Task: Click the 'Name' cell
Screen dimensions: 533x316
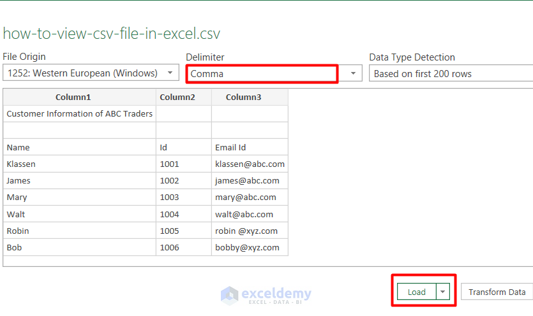Action: click(80, 147)
